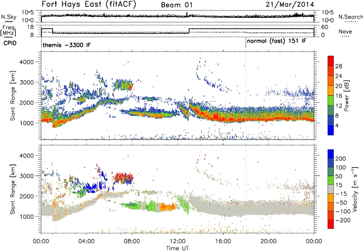Click the "Beam 01" label

(177, 5)
